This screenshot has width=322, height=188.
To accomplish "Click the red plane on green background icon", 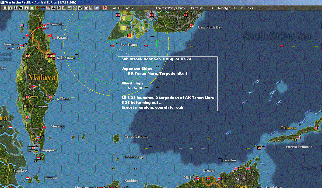I will [37, 8].
